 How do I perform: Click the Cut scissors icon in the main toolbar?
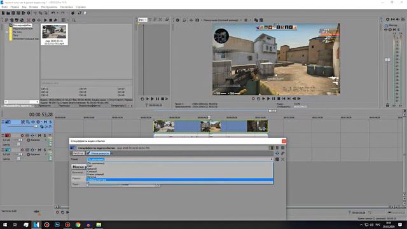click(36, 13)
